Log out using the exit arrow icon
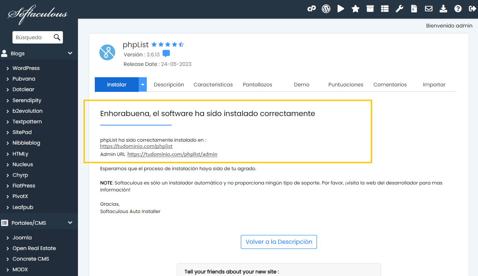 [x=472, y=9]
